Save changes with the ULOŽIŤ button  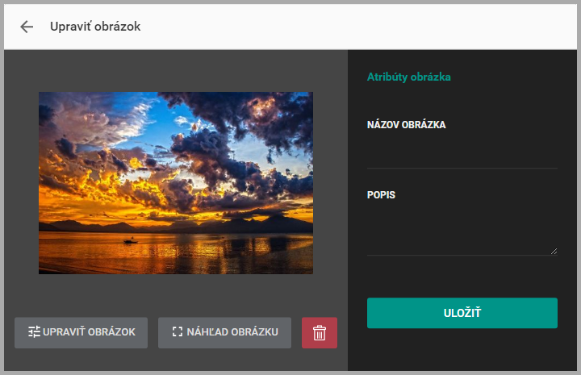tap(462, 313)
